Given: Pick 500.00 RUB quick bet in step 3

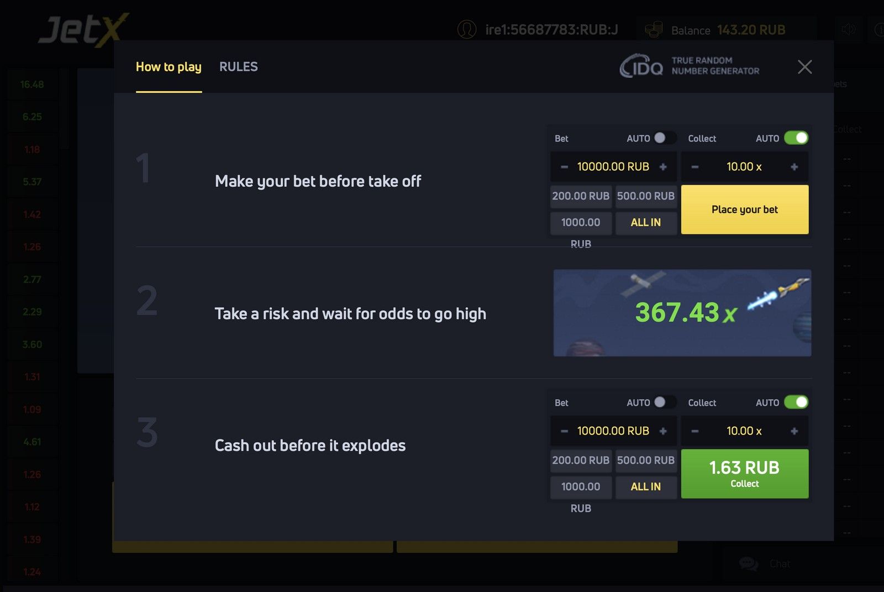Looking at the screenshot, I should [646, 460].
